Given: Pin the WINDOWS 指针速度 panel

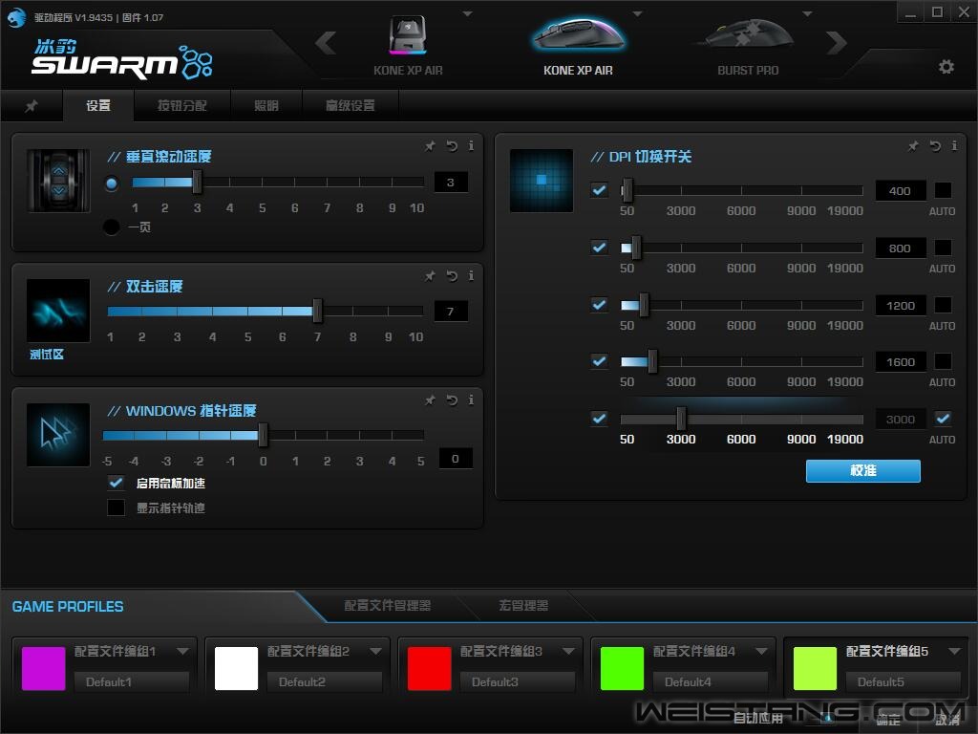Looking at the screenshot, I should click(430, 400).
